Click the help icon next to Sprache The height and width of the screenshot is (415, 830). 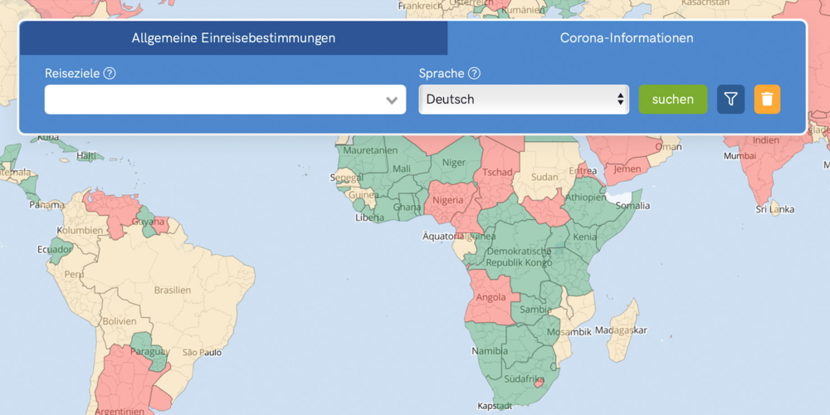coord(474,73)
